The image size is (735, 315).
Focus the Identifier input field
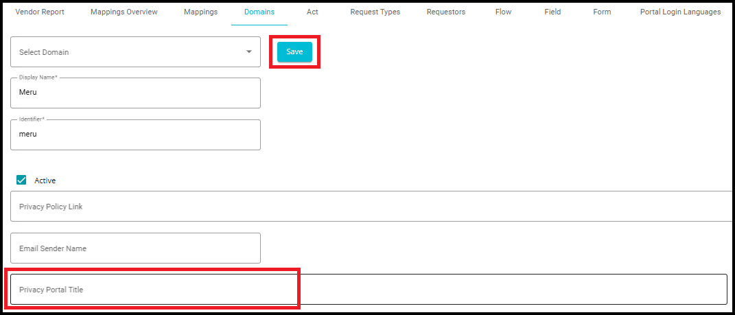coord(135,135)
